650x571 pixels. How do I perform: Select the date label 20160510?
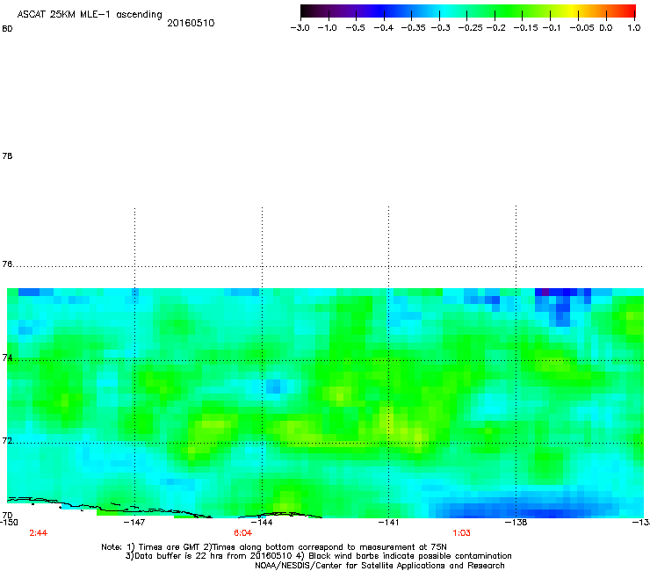(191, 23)
